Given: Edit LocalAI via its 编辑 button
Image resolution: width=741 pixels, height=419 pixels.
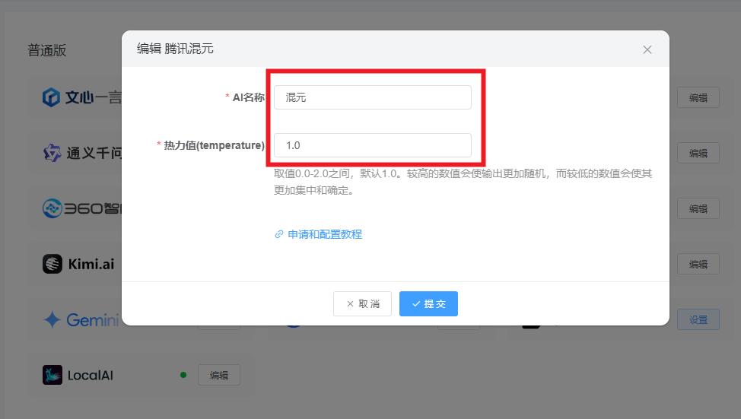Looking at the screenshot, I should click(219, 375).
